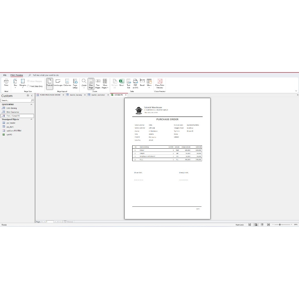The image size is (299, 299).
Task: Open More Pages dropdown
Action: tap(105, 84)
